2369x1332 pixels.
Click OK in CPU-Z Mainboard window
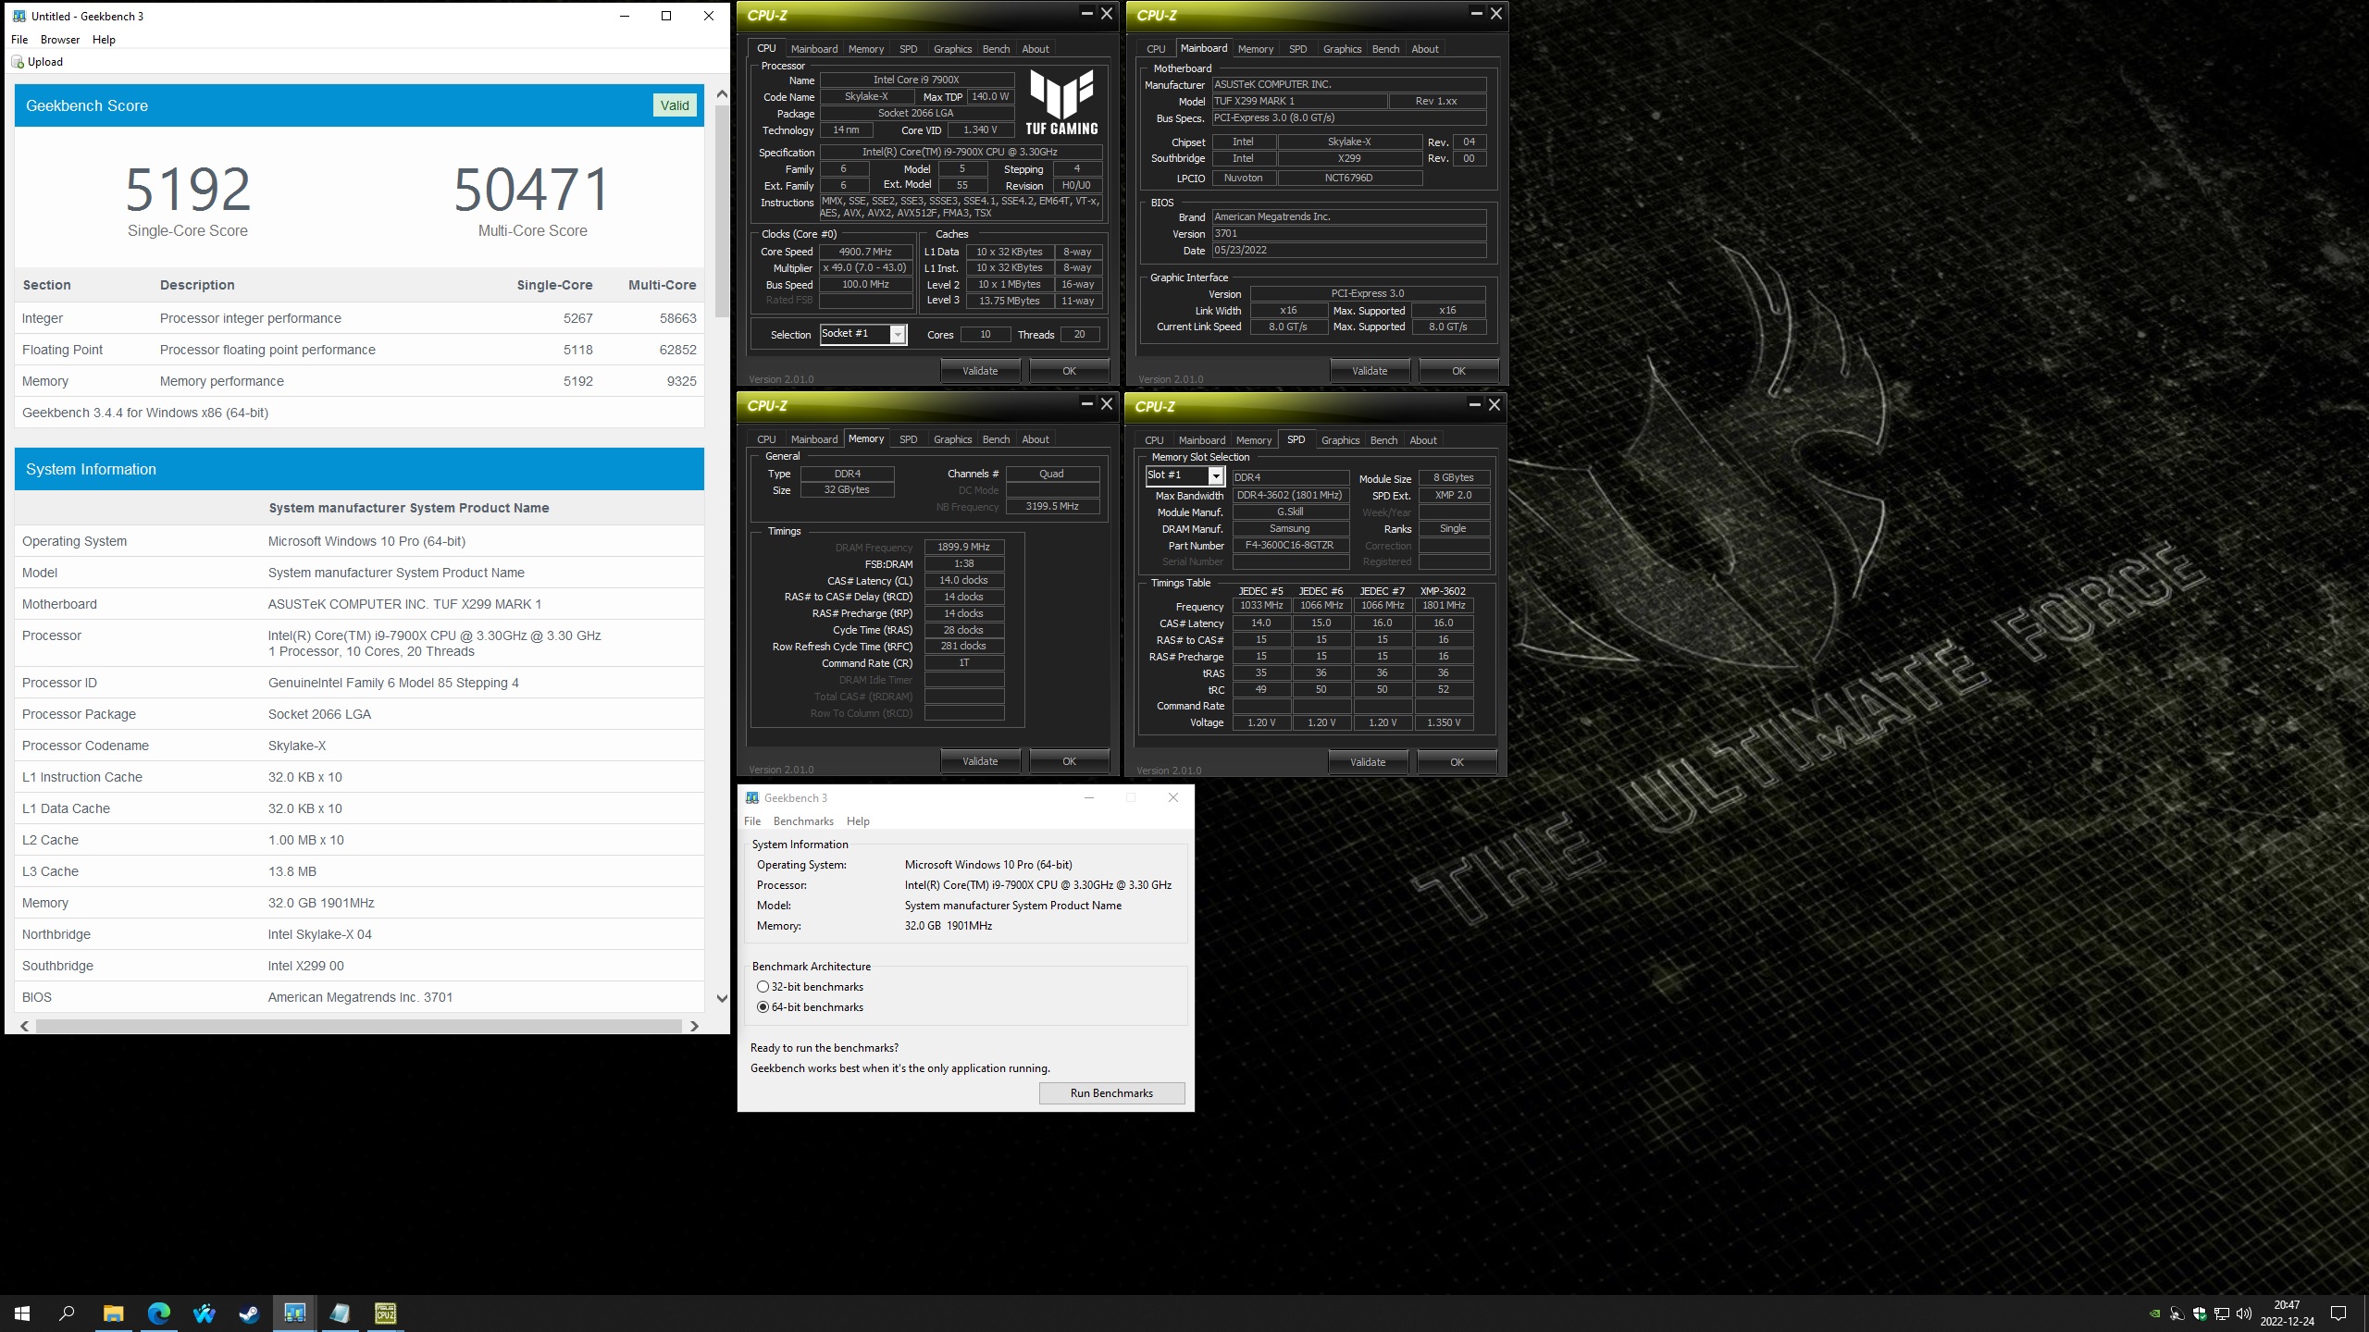[x=1458, y=371]
